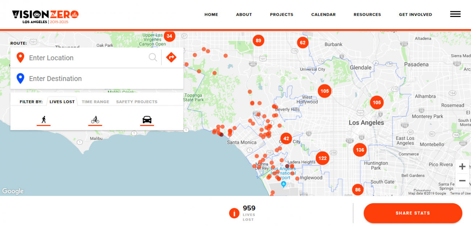
Task: Open the cluster marker labeled 42
Action: pos(286,138)
